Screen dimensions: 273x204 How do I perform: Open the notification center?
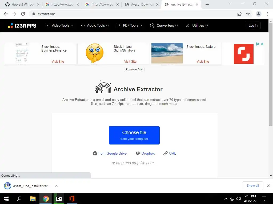pyautogui.click(x=264, y=199)
